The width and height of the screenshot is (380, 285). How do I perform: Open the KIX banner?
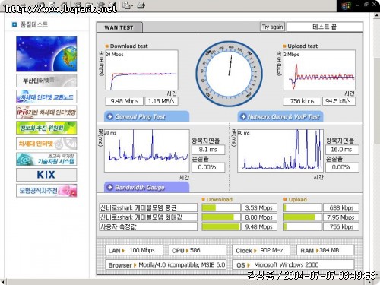coord(46,175)
